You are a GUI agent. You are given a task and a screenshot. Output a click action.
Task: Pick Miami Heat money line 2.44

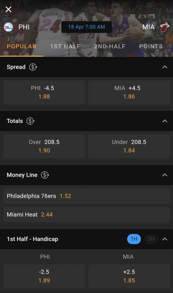(x=86, y=214)
